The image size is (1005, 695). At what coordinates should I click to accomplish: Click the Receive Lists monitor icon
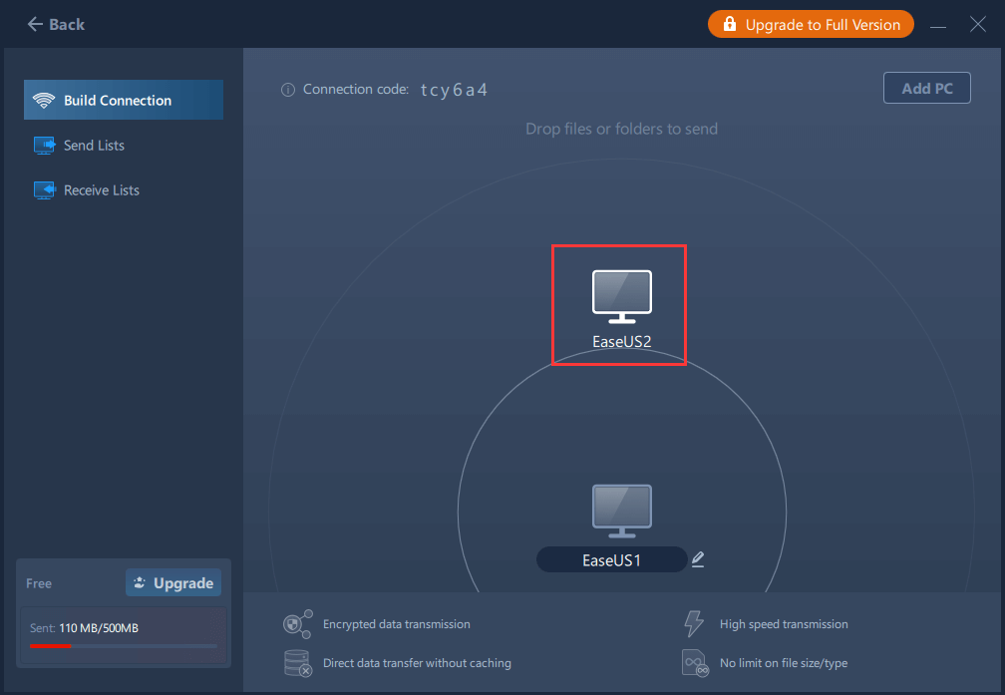44,190
